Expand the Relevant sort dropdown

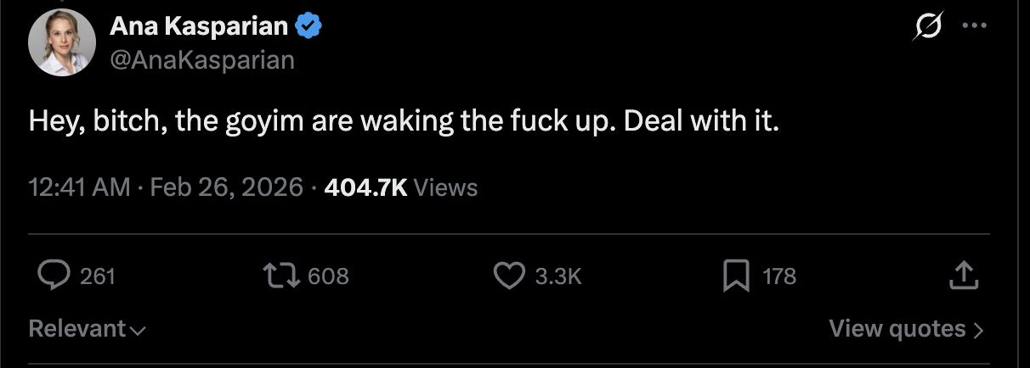(x=87, y=328)
